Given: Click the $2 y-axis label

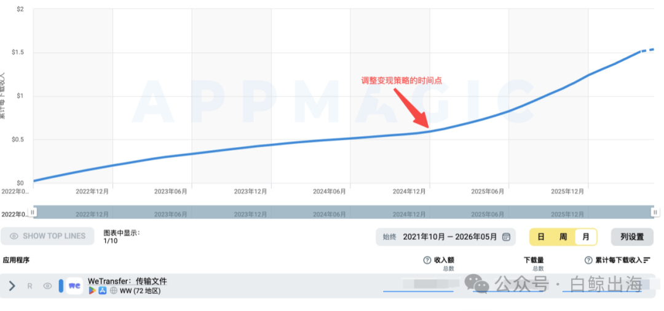Looking at the screenshot, I should coord(22,9).
